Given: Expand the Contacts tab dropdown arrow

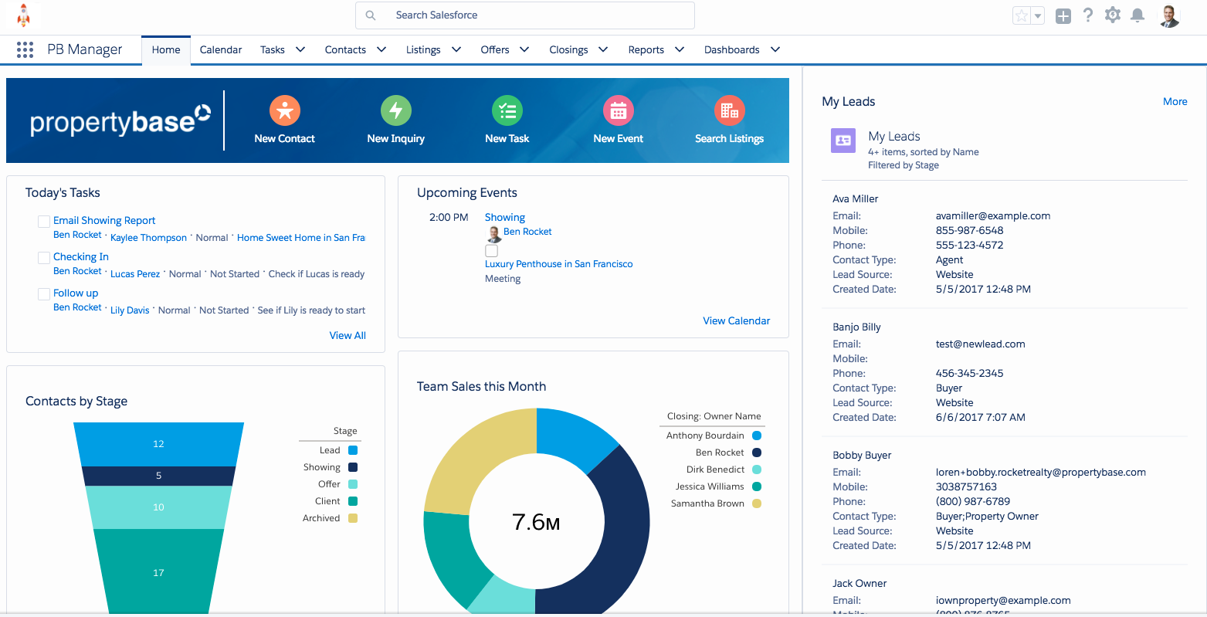Looking at the screenshot, I should [x=381, y=49].
